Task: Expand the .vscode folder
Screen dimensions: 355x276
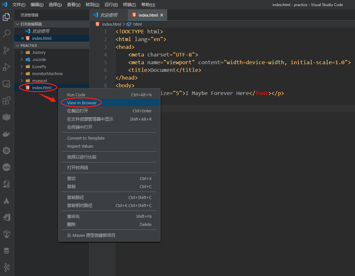Action: 22,59
